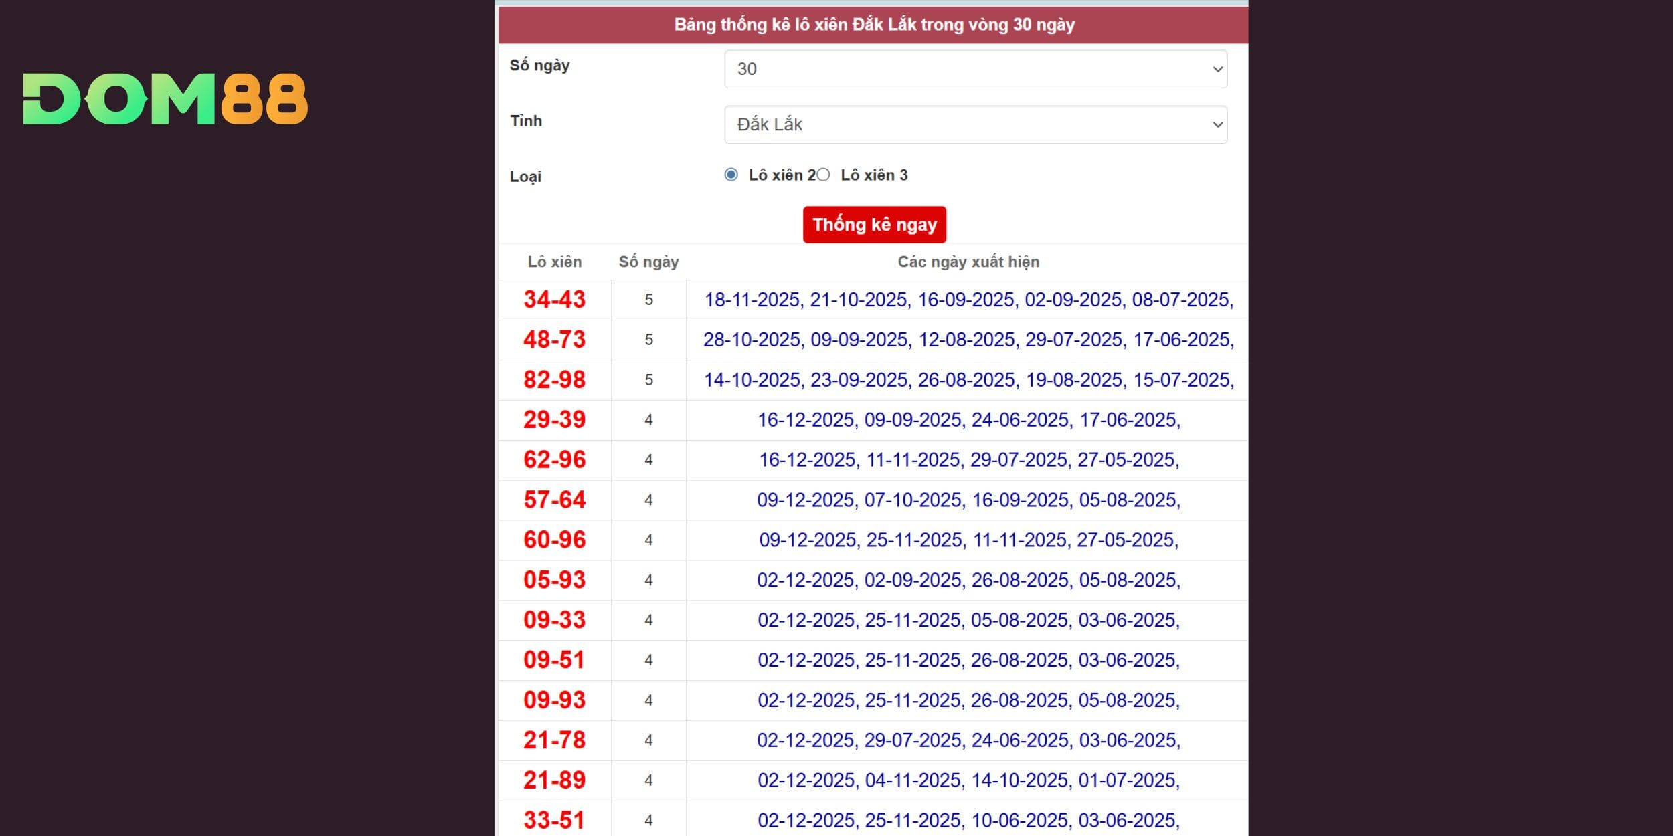Select the Lô xiên 3 radio button
1673x836 pixels.
coord(824,175)
